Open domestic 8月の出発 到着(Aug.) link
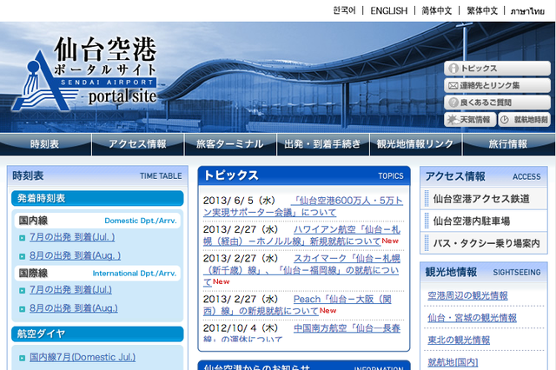The height and width of the screenshot is (370, 556). click(75, 255)
